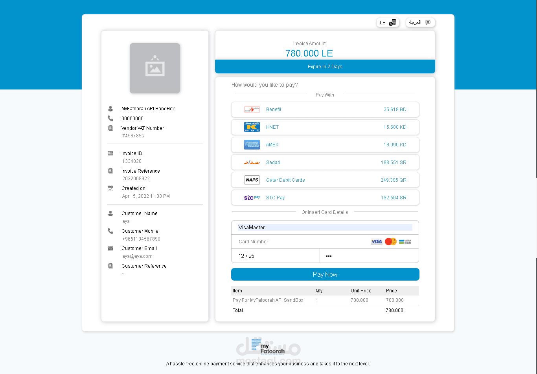The width and height of the screenshot is (537, 374).
Task: Click the Expire In 2 Days banner
Action: click(325, 67)
